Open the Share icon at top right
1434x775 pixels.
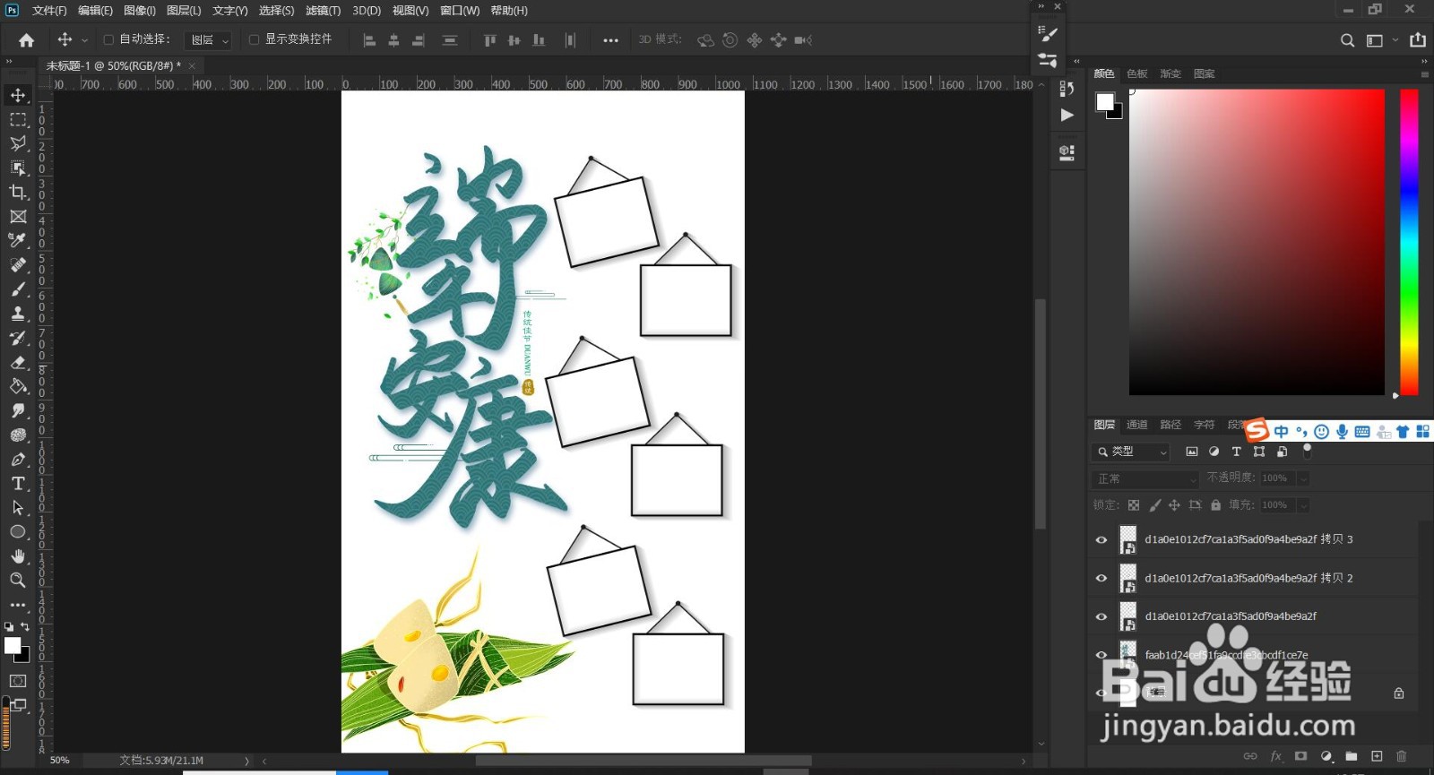(1418, 39)
